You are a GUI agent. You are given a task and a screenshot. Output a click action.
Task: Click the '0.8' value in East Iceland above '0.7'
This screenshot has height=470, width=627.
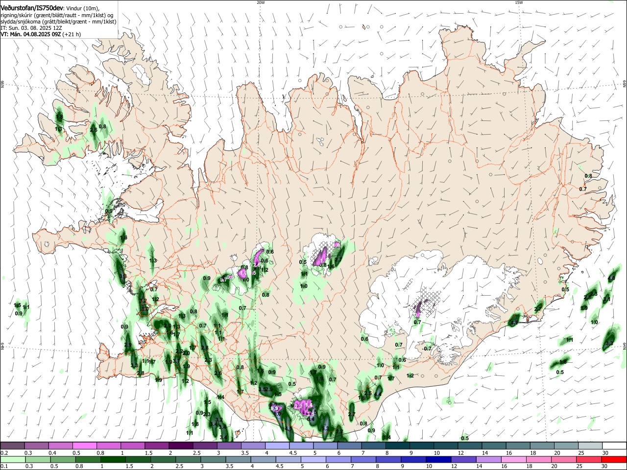pyautogui.click(x=588, y=176)
